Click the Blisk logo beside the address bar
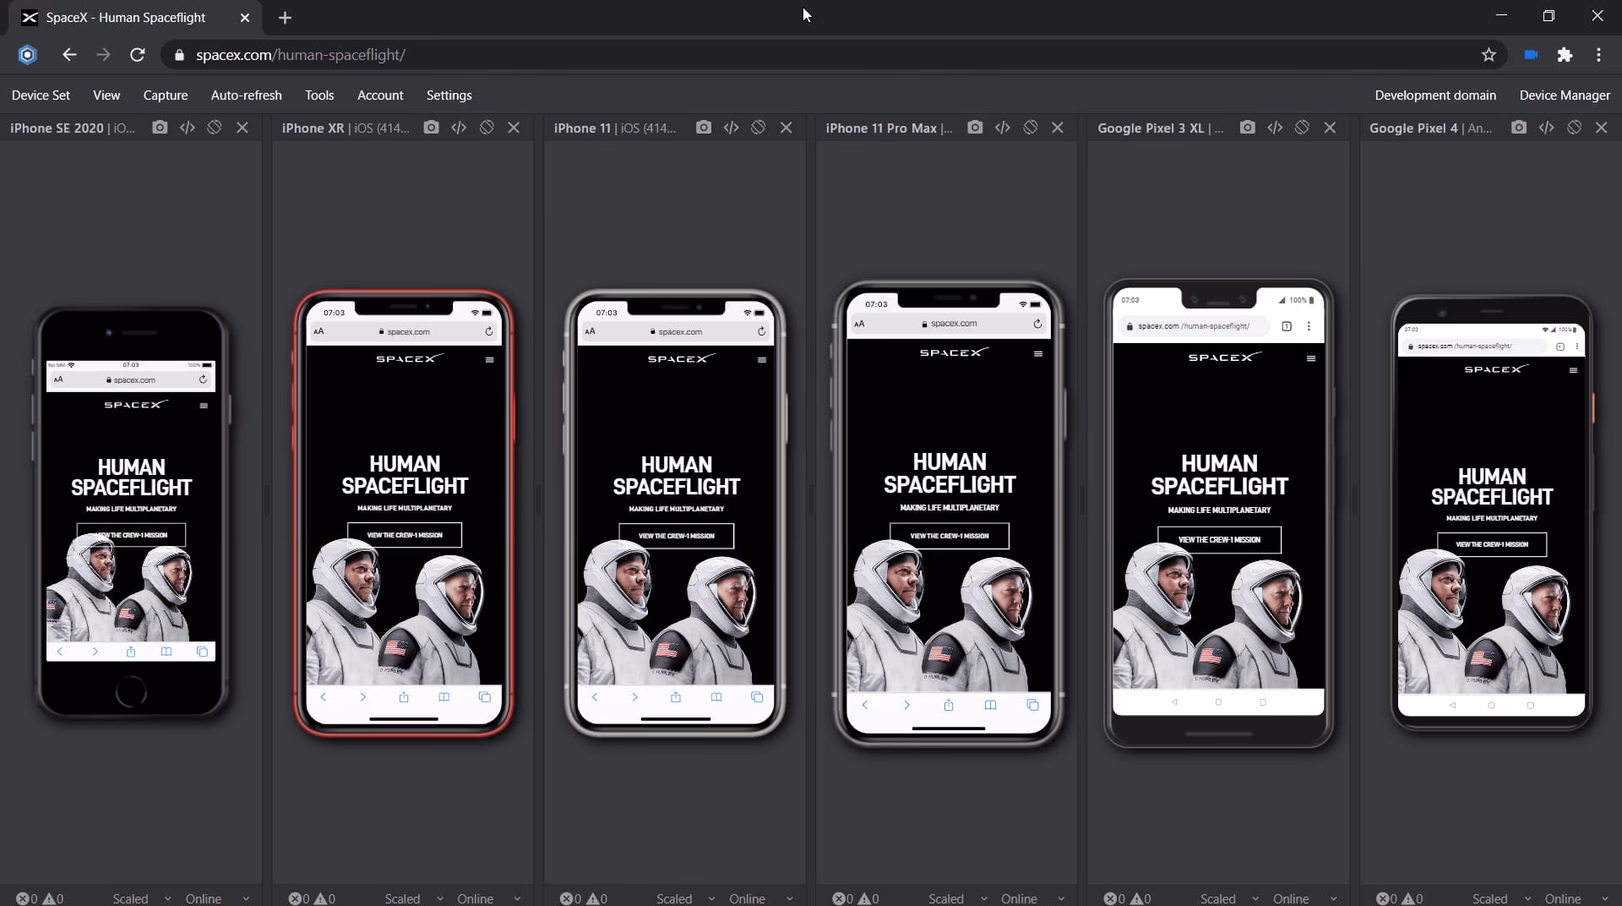This screenshot has width=1622, height=906. (26, 54)
